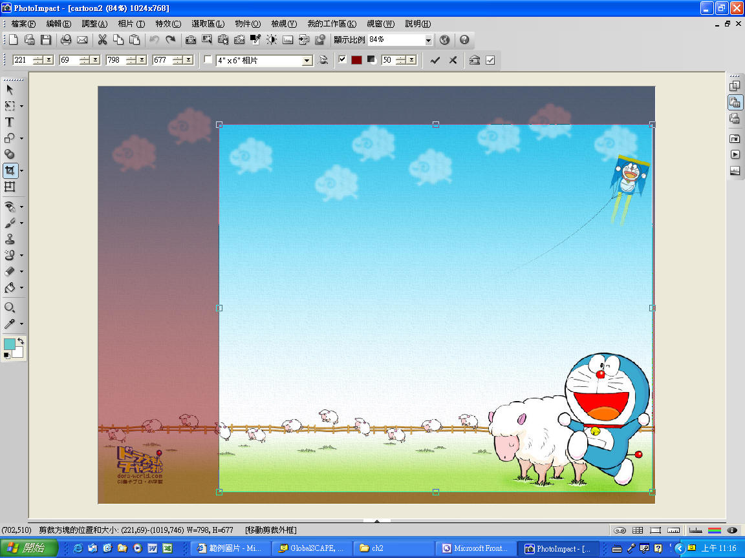The width and height of the screenshot is (745, 558).
Task: Select the Crop tool in toolbox
Action: (x=10, y=170)
